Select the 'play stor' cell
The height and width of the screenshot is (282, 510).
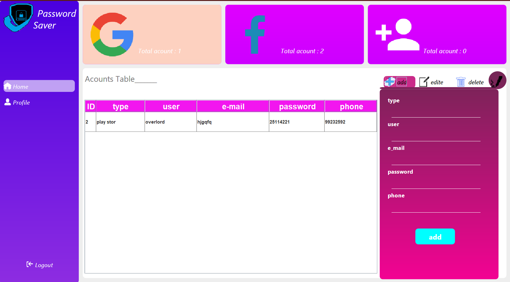click(120, 122)
